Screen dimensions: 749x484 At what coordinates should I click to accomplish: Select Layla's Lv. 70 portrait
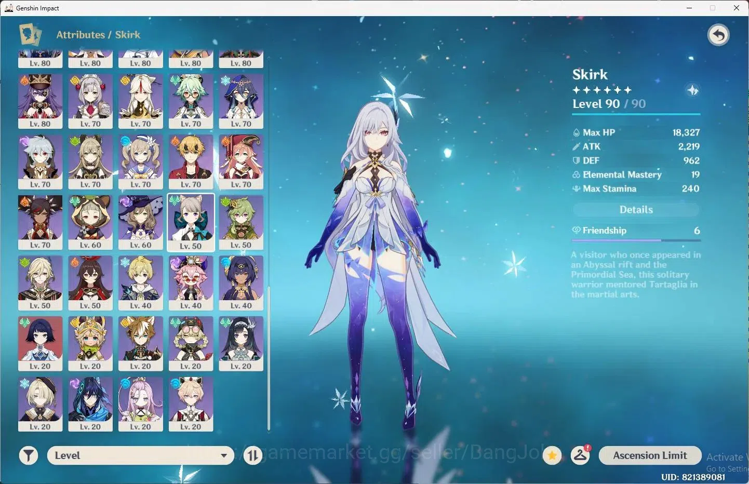(241, 101)
